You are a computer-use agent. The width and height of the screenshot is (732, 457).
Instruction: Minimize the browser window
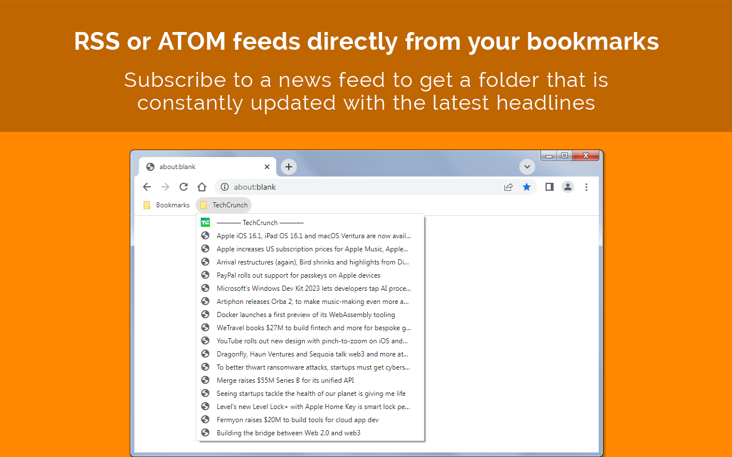pyautogui.click(x=549, y=155)
